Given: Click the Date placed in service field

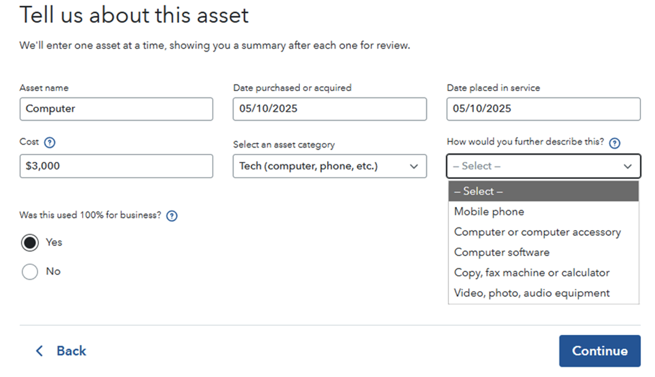Looking at the screenshot, I should pos(543,109).
